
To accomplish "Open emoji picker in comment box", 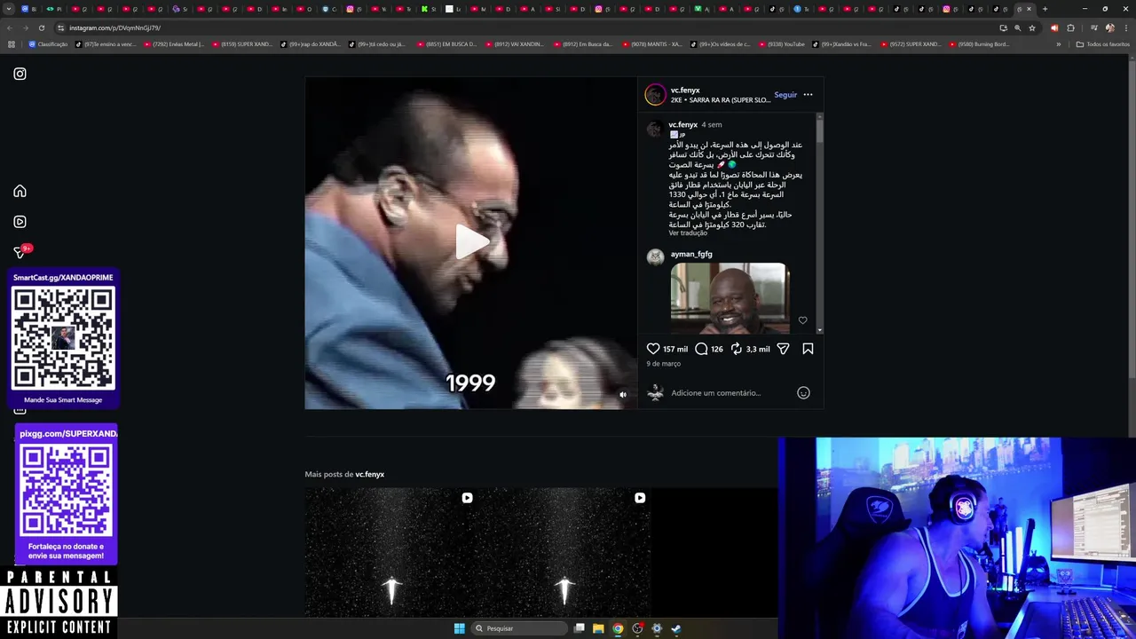I will 803,392.
